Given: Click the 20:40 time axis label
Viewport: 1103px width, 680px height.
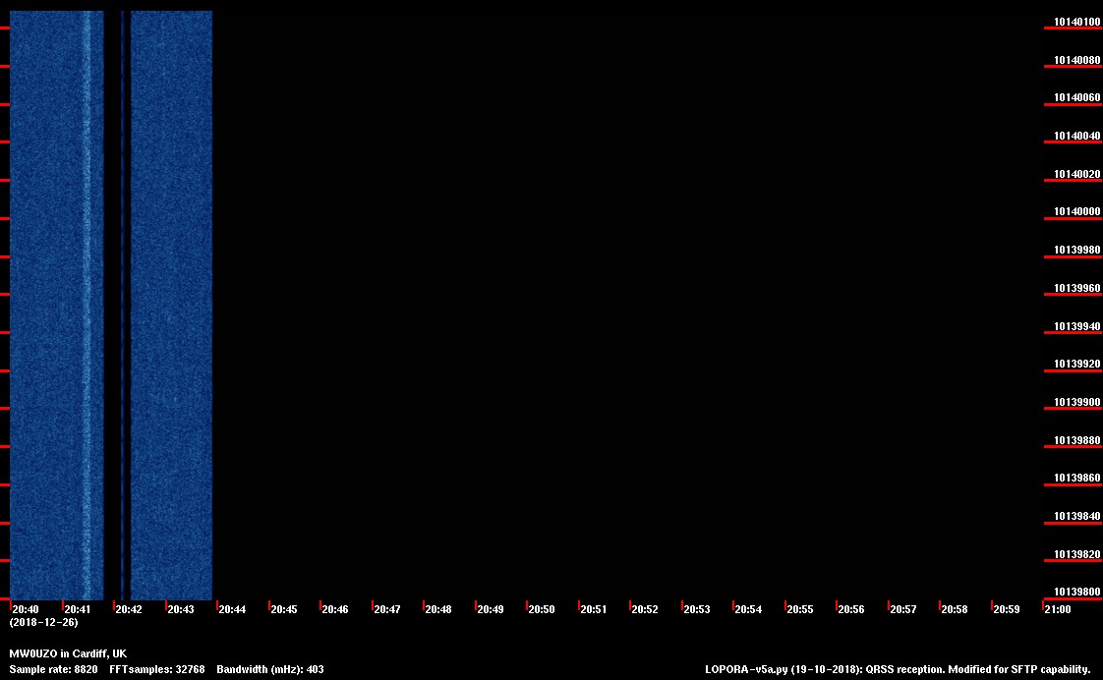Looking at the screenshot, I should click(x=26, y=609).
